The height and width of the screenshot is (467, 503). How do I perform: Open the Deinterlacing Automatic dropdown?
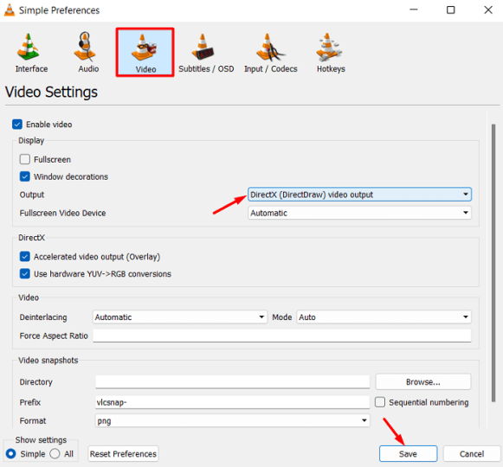pos(180,317)
